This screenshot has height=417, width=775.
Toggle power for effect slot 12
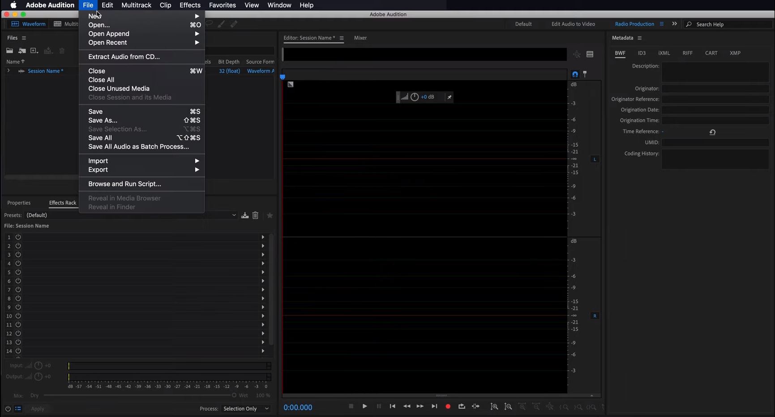18,333
